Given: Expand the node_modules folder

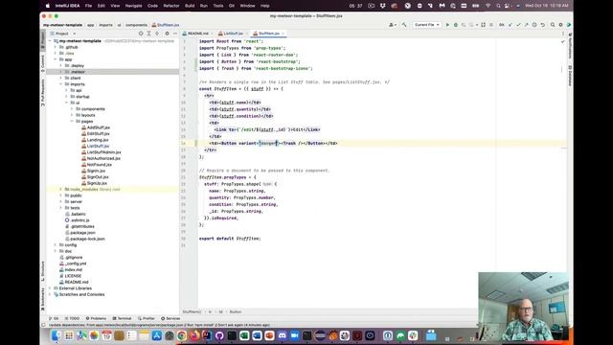Looking at the screenshot, I should click(x=61, y=190).
